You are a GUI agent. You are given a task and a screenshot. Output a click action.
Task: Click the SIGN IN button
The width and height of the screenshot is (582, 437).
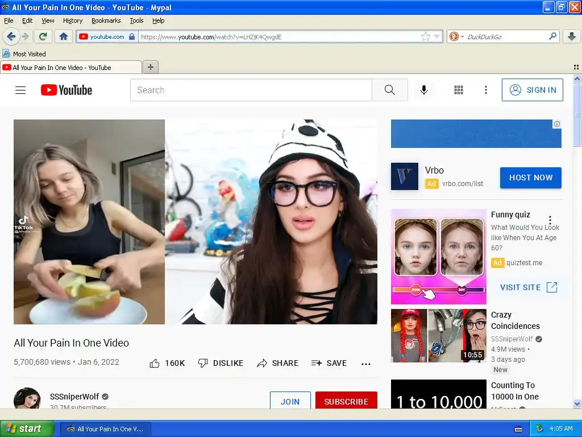532,90
